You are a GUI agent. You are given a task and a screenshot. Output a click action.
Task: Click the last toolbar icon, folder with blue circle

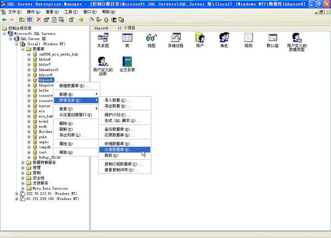pyautogui.click(x=121, y=20)
